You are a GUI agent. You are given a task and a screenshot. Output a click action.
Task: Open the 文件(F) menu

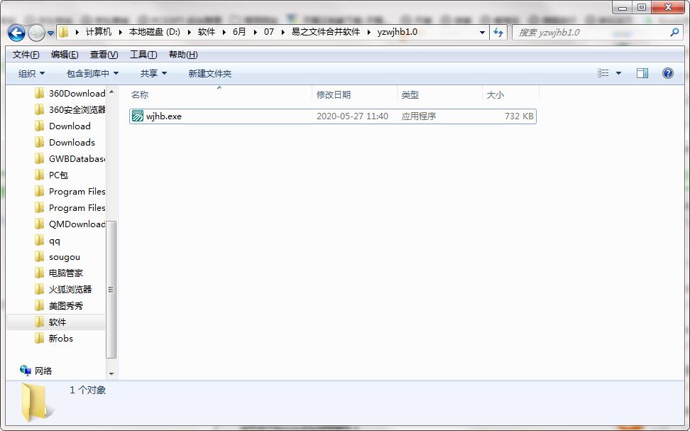pyautogui.click(x=26, y=55)
